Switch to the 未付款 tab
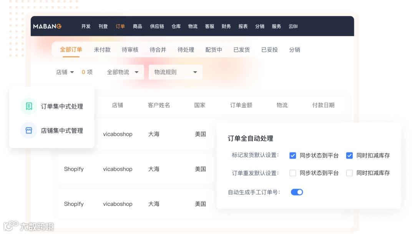This screenshot has width=415, height=234. click(102, 50)
